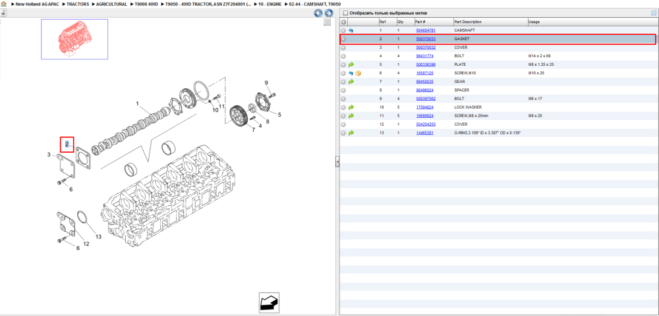Open part number 98496024 link
Screen dimensions: 659x316
[x=424, y=90]
